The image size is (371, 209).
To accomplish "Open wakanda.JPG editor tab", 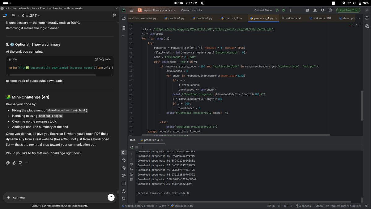I will coord(320,18).
